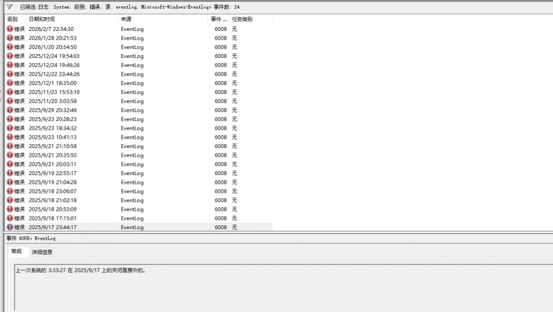Click error icon for 2025/9/19 22:55:17 event
The image size is (553, 312).
click(9, 173)
